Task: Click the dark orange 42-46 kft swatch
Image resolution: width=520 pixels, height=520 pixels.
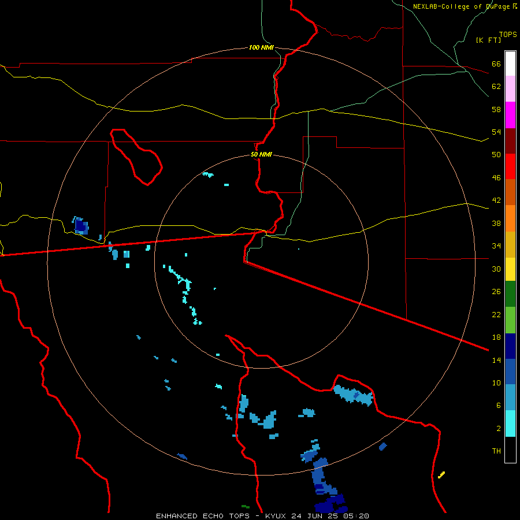Action: 510,192
